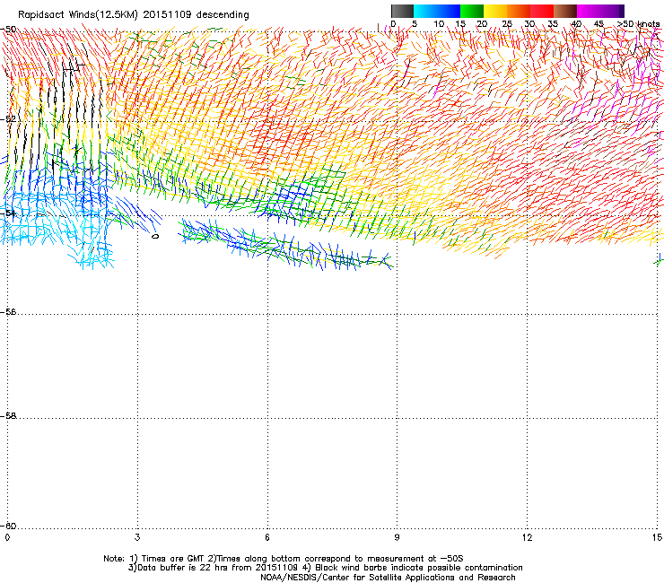Click the longitude 12 label on bottom axis
This screenshot has height=583, width=664.
pyautogui.click(x=527, y=537)
